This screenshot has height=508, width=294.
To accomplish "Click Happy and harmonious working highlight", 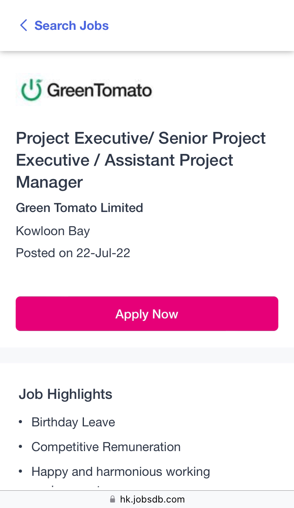I will (x=121, y=471).
